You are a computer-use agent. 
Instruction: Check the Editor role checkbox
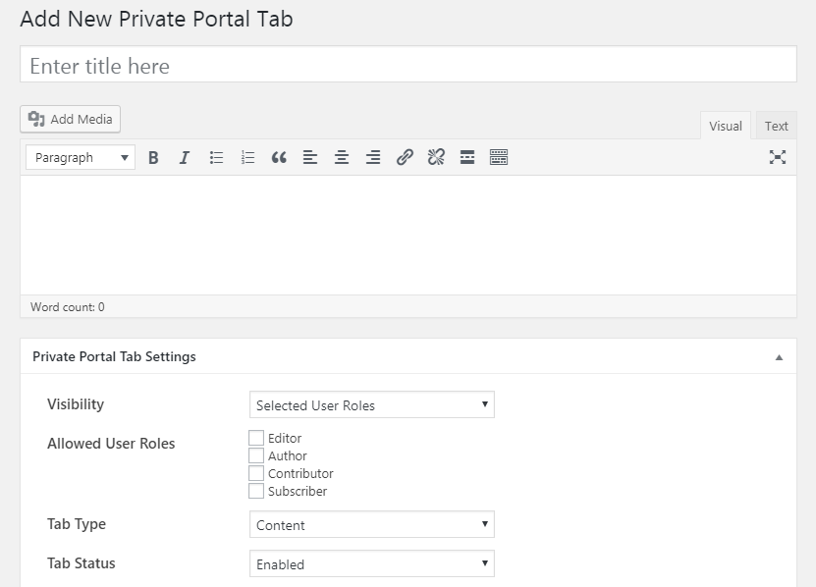(x=256, y=438)
